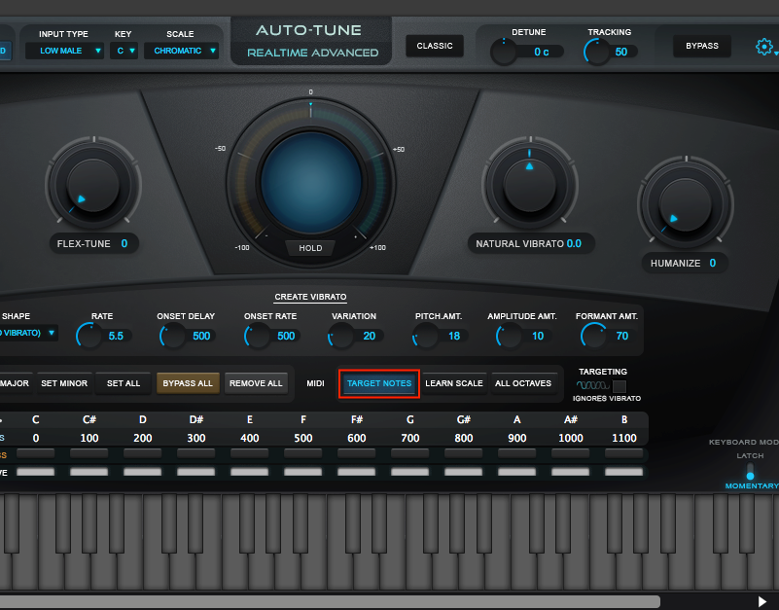The image size is (779, 610).
Task: Click the Flex-Tune value 0
Action: tap(124, 243)
